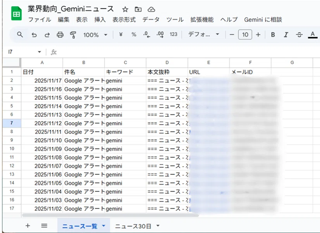
Task: Open the name box dropdown arrow
Action: click(x=40, y=52)
